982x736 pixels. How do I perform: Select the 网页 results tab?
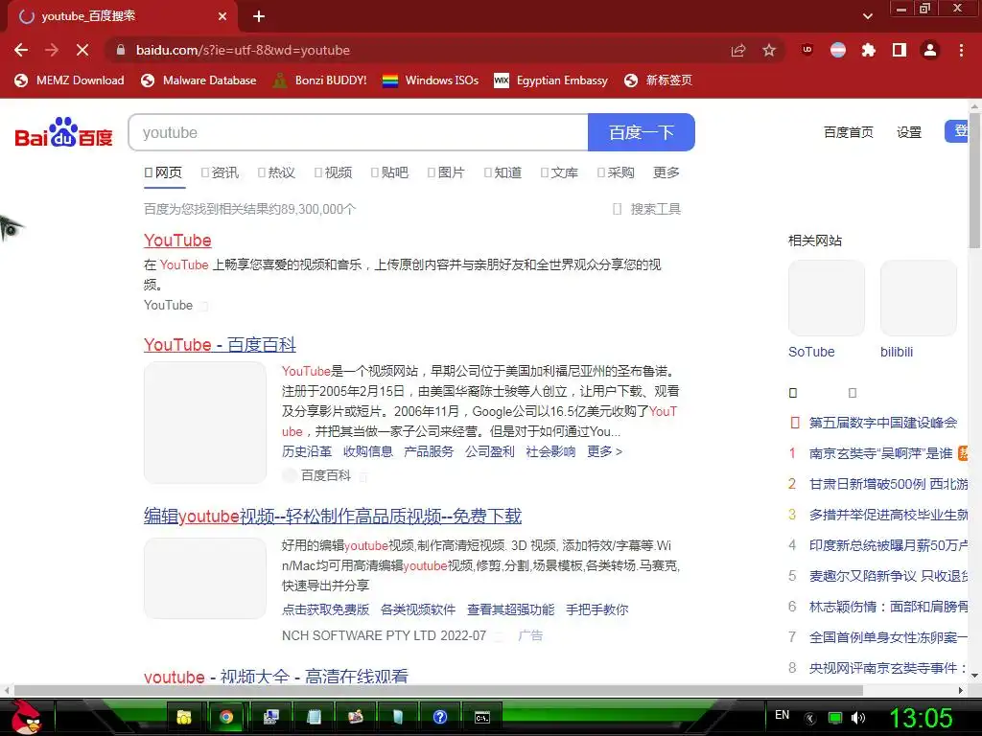(x=164, y=172)
